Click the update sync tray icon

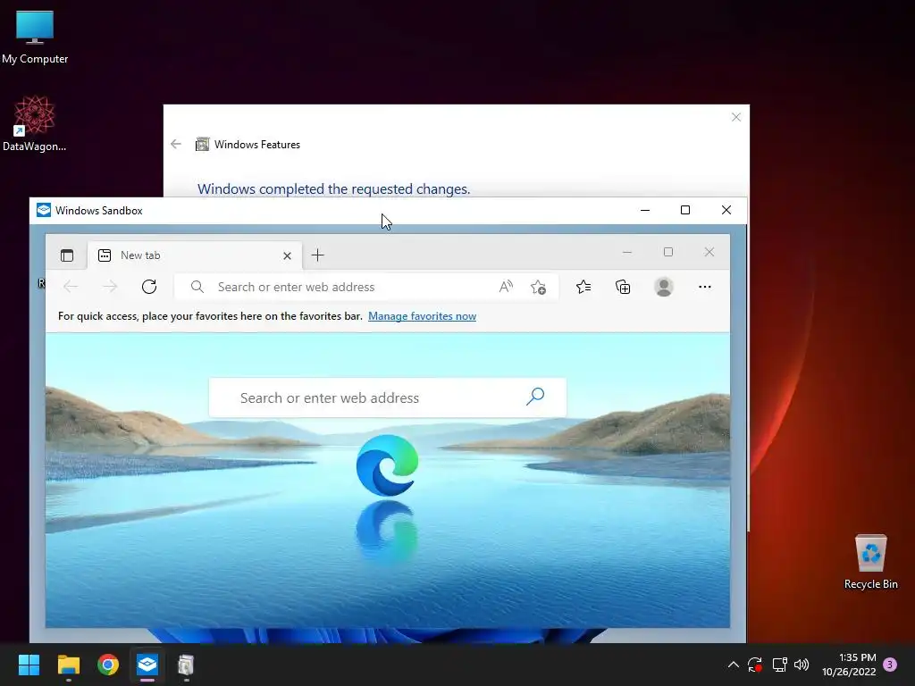[755, 665]
